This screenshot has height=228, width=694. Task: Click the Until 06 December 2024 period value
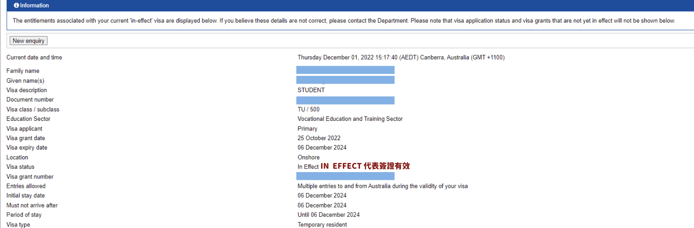tap(328, 215)
